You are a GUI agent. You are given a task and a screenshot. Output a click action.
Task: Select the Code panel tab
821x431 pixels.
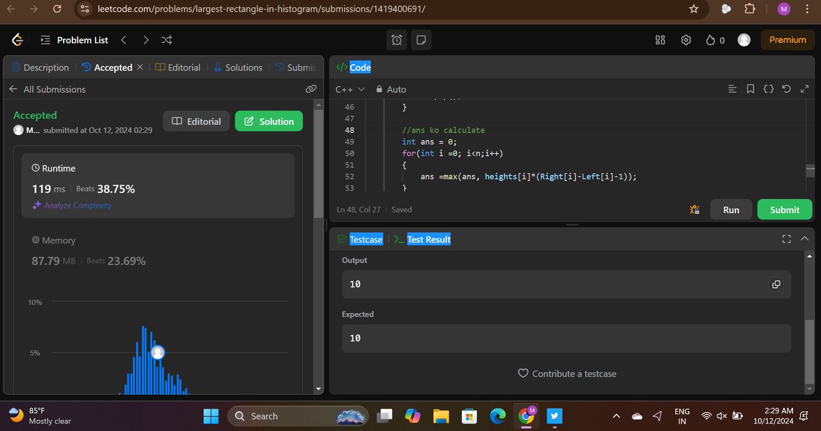click(x=354, y=68)
